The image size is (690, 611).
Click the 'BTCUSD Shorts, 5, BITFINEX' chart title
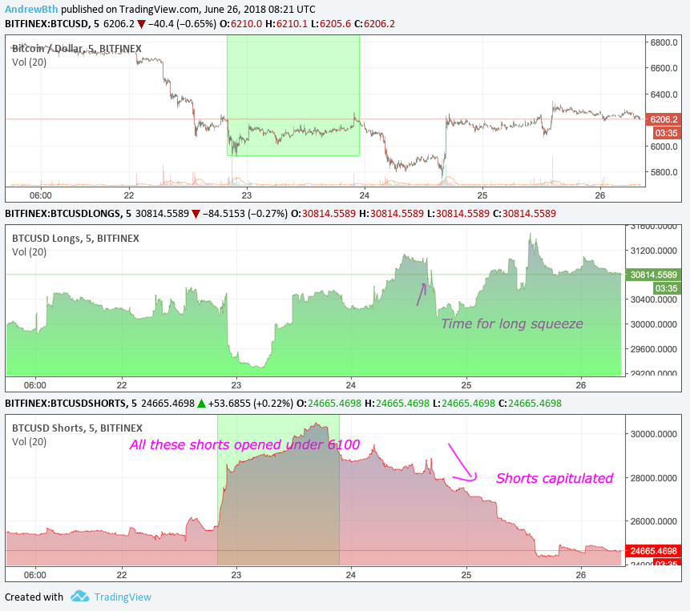(77, 428)
